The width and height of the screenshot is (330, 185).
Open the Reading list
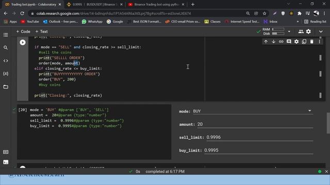(315, 22)
